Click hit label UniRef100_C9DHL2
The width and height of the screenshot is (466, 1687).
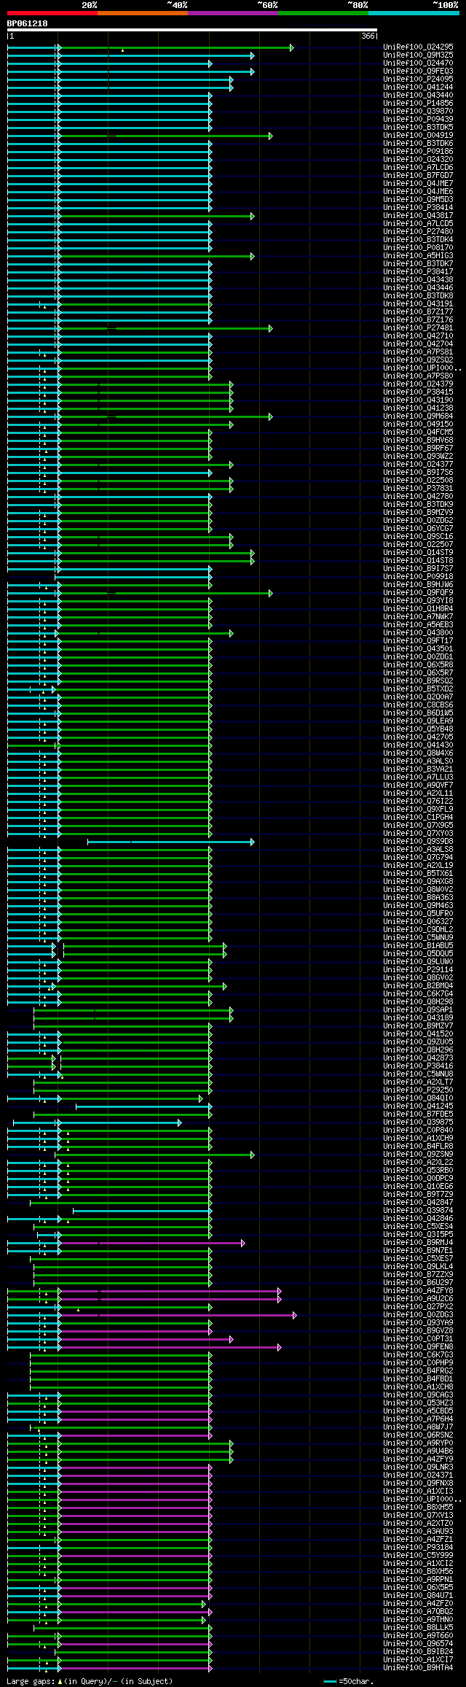coord(418,930)
